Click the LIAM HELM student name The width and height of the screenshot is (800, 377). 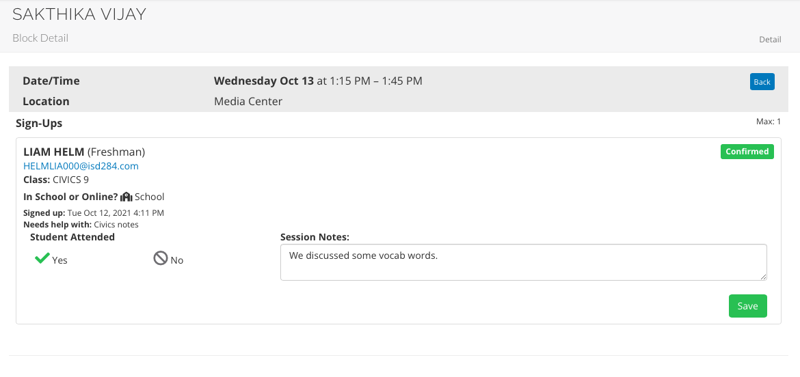(x=53, y=152)
